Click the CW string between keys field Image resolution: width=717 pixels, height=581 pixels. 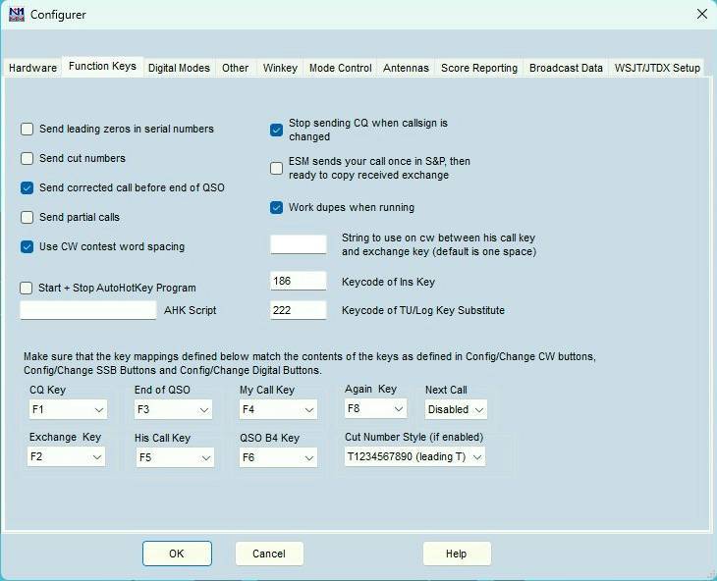tap(299, 244)
